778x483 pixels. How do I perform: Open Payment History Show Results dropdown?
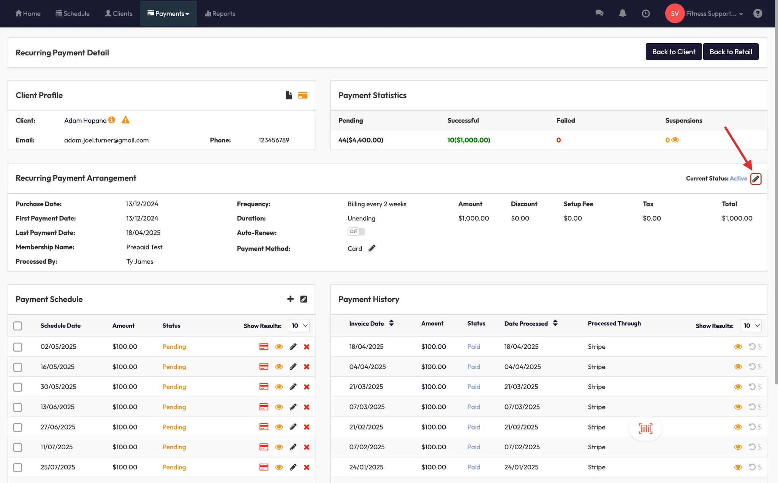[751, 326]
